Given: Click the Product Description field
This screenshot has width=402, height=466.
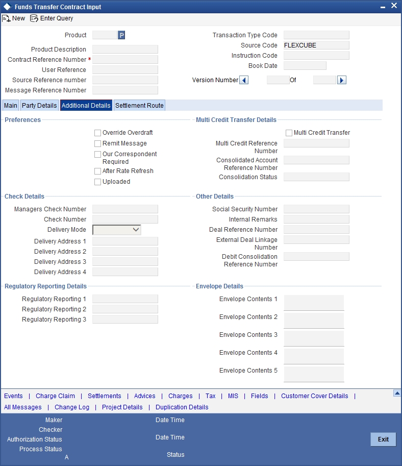Looking at the screenshot, I should click(x=125, y=50).
